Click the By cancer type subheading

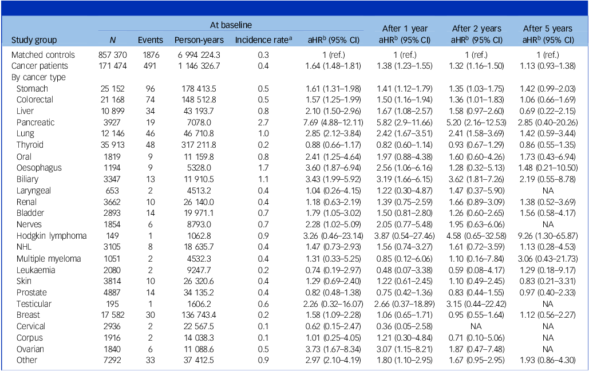[38, 77]
